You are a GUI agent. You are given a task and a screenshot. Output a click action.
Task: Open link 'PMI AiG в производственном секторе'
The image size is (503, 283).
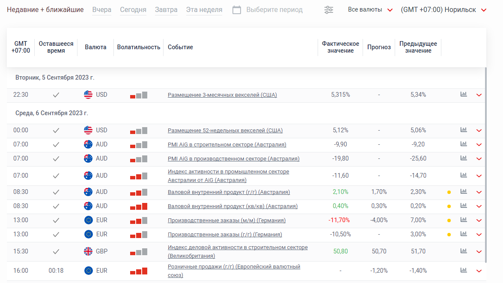click(234, 159)
